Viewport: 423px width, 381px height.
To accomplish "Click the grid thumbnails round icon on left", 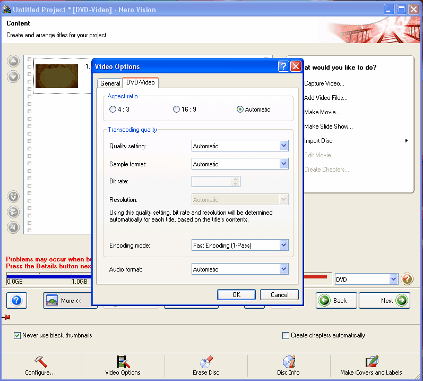I will pos(13,196).
